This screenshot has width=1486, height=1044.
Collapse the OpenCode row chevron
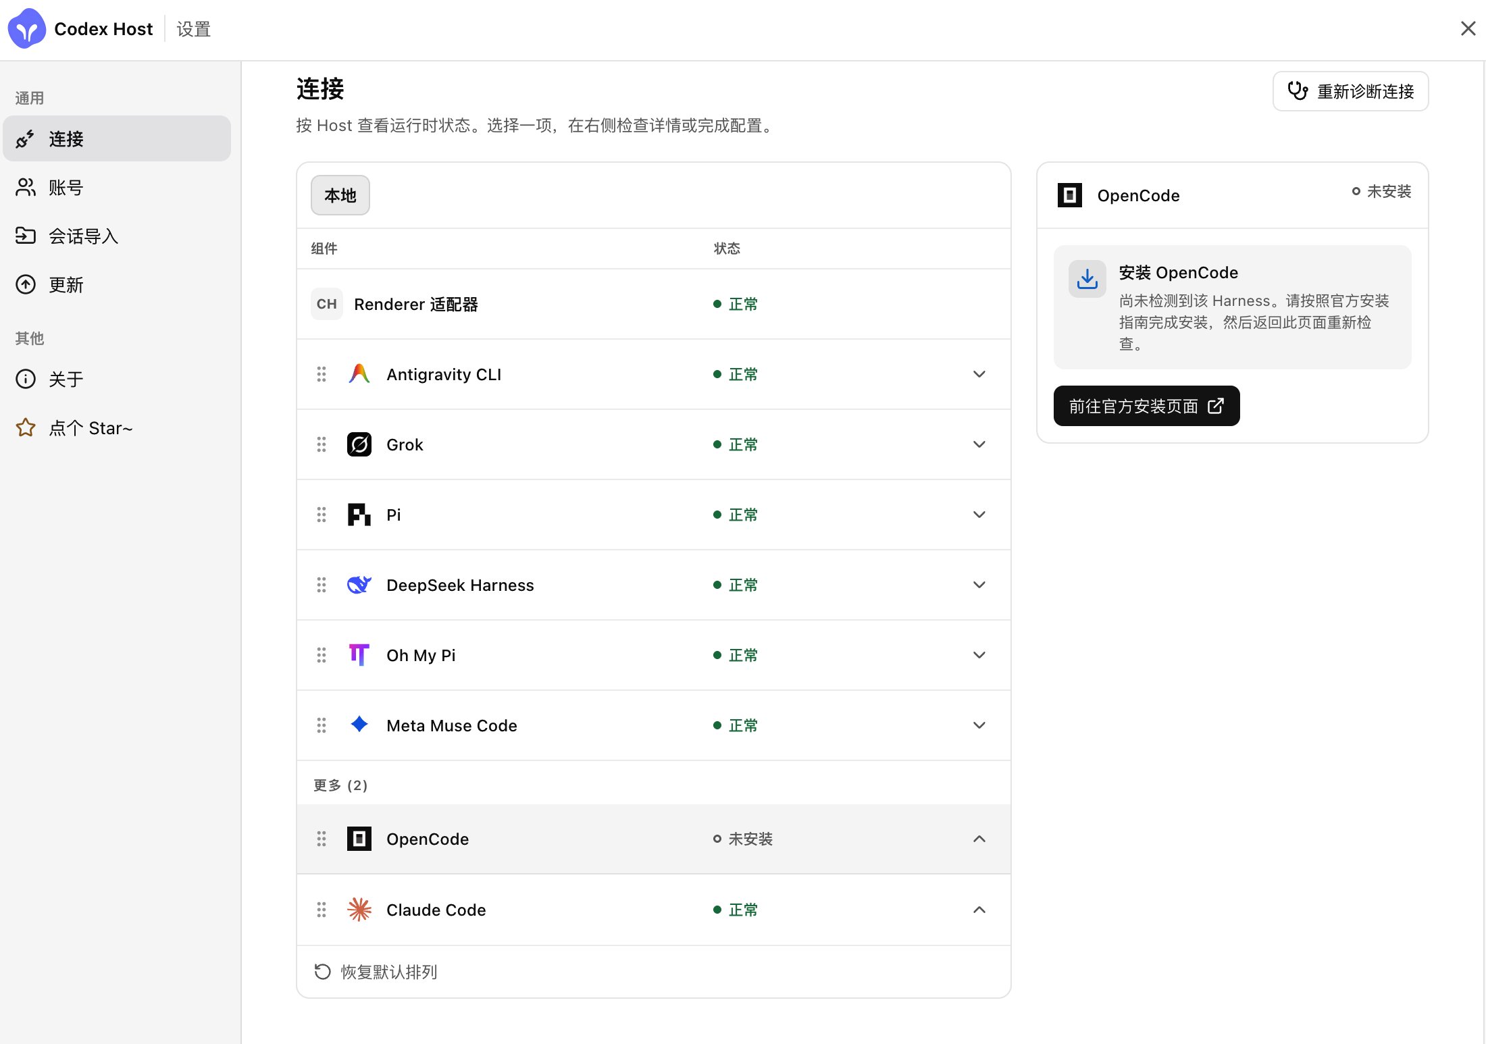click(979, 839)
